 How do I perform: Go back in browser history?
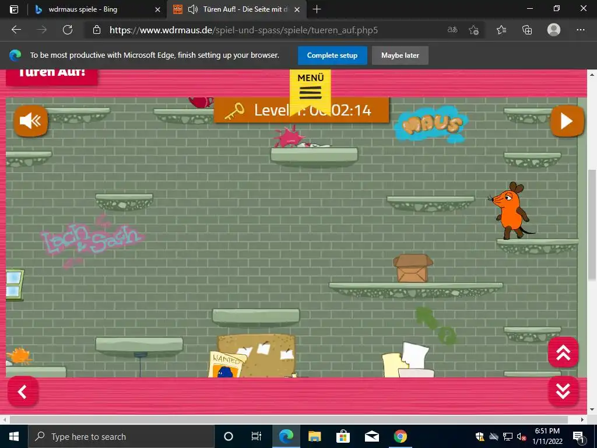click(x=16, y=30)
